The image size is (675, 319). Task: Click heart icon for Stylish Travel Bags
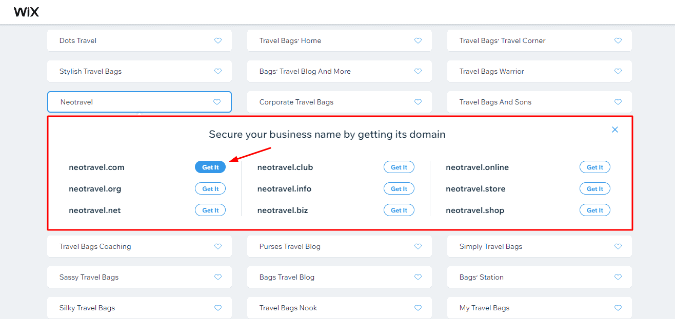(218, 71)
